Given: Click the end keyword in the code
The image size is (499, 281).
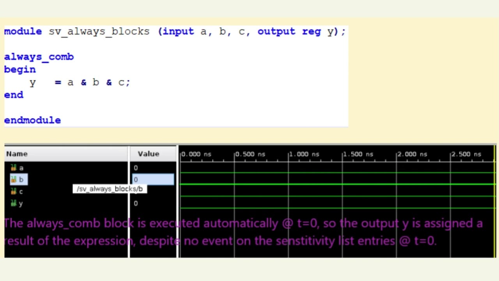Looking at the screenshot, I should click(x=14, y=95).
